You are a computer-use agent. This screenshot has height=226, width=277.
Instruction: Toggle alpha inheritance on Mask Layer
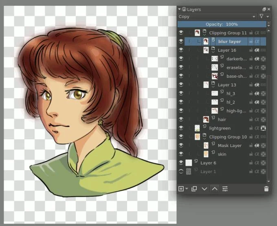[257, 145]
